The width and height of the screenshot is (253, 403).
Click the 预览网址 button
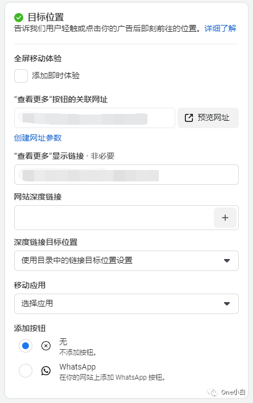(208, 118)
